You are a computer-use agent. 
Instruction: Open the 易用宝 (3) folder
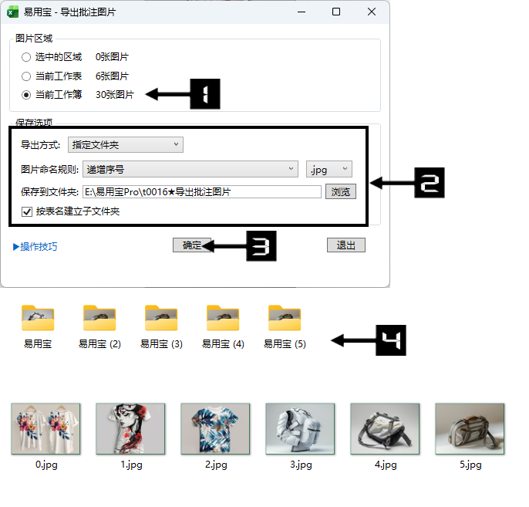tap(161, 319)
